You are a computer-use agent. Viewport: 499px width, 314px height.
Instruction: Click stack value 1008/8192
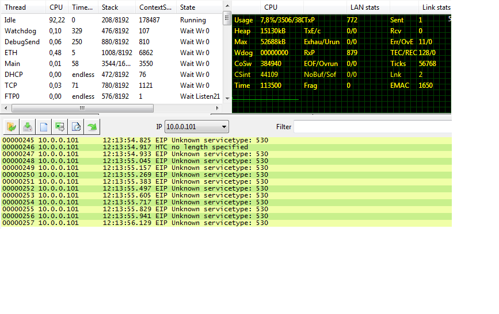(x=117, y=53)
